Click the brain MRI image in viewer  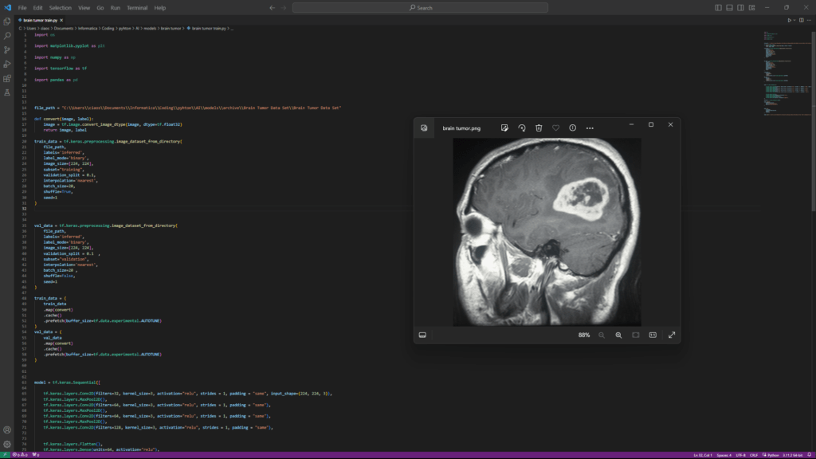547,232
